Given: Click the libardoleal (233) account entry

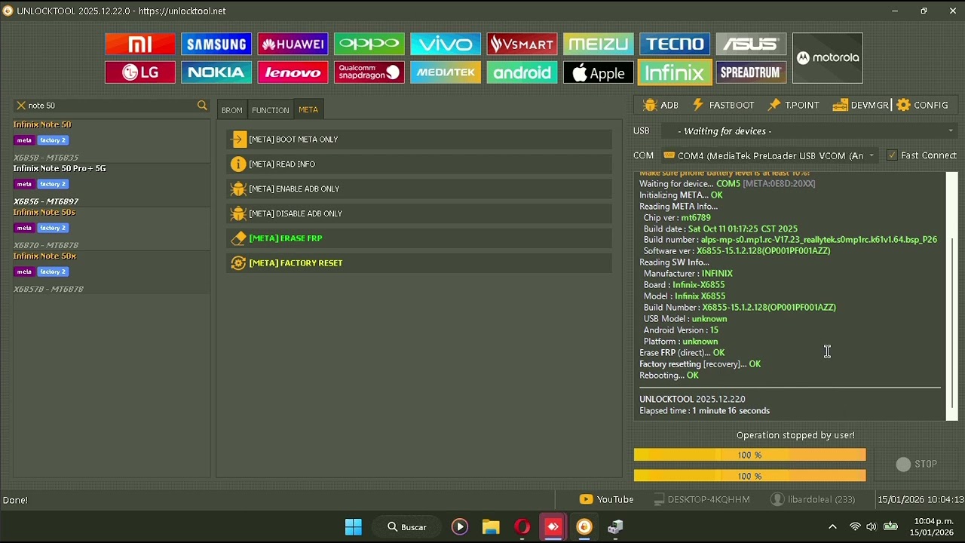Looking at the screenshot, I should 813,499.
